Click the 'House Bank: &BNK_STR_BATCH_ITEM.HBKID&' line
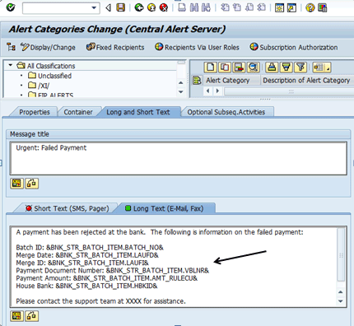This screenshot has width=354, height=326. pos(86,286)
